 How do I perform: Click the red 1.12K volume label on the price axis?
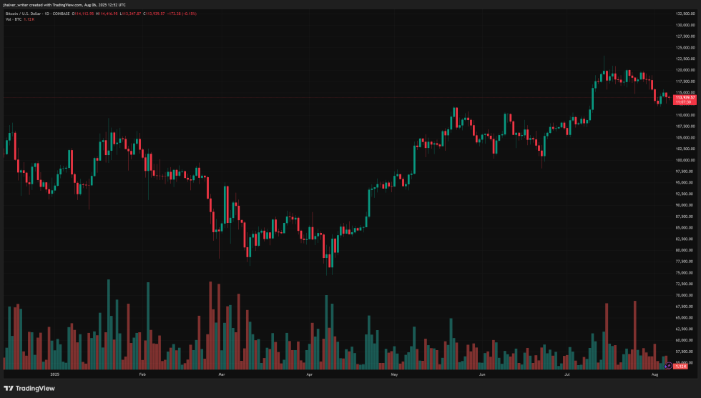coord(682,367)
